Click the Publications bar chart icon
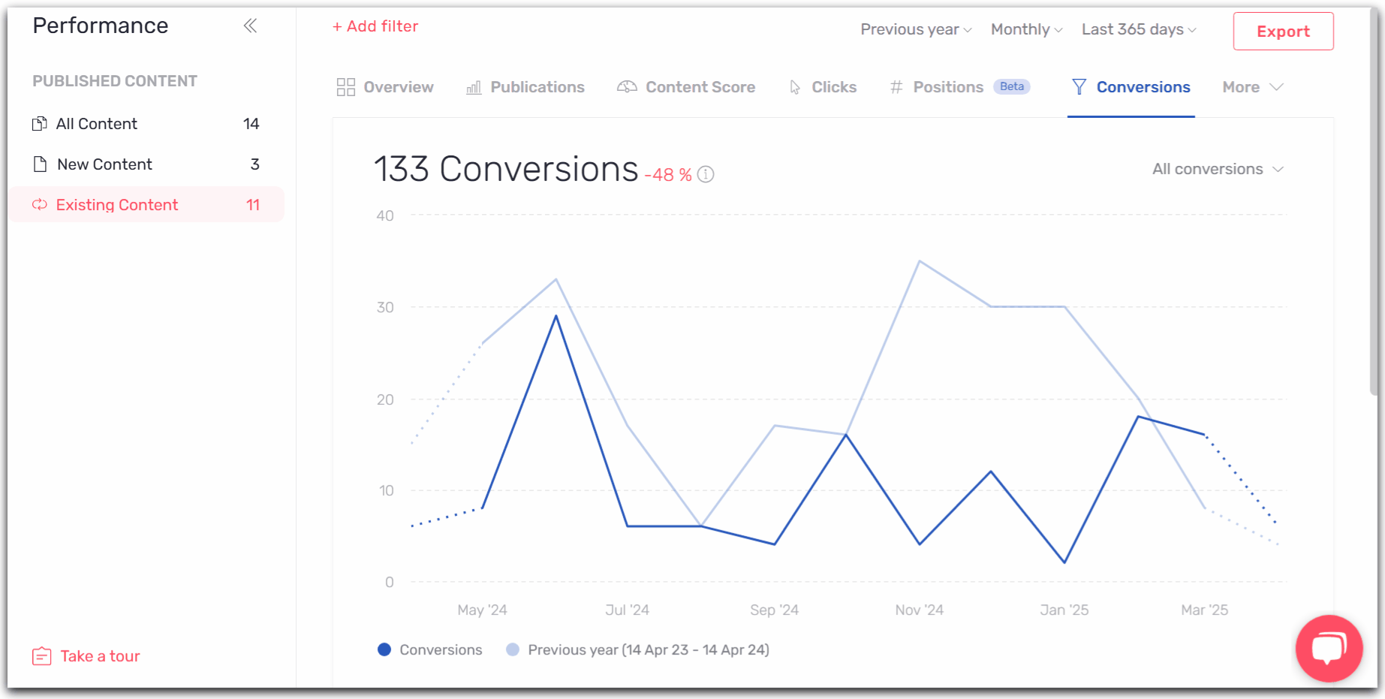The width and height of the screenshot is (1385, 699). pyautogui.click(x=474, y=88)
